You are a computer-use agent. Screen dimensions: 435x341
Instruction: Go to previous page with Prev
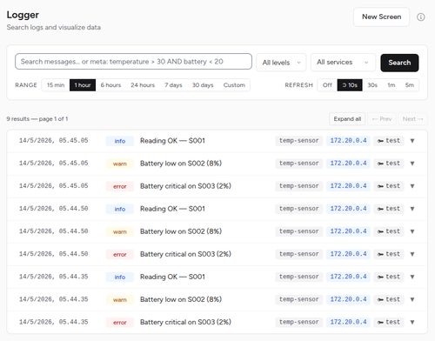pos(382,119)
